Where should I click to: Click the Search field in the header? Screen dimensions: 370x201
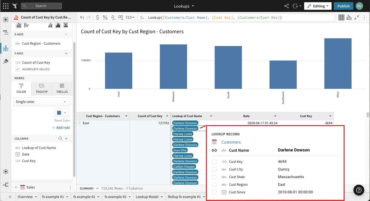tap(41, 6)
